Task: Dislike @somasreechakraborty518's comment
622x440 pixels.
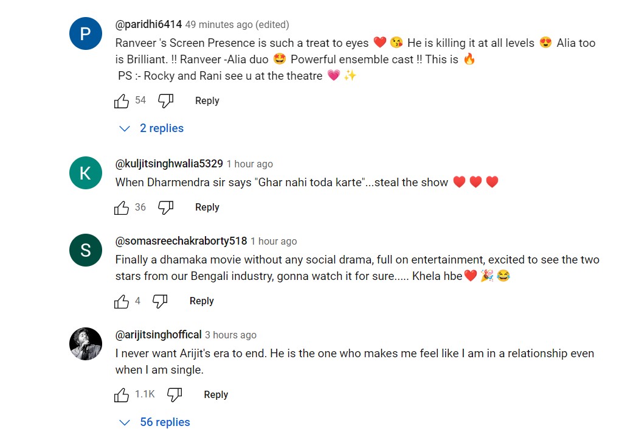Action: coord(160,301)
